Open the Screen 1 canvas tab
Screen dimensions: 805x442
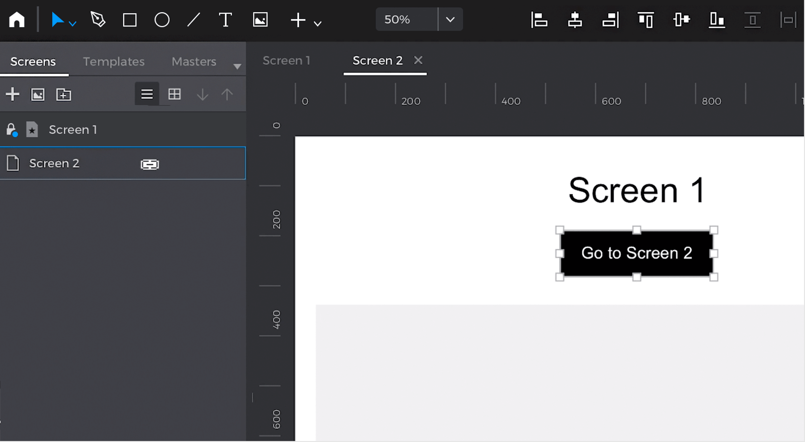pos(287,60)
